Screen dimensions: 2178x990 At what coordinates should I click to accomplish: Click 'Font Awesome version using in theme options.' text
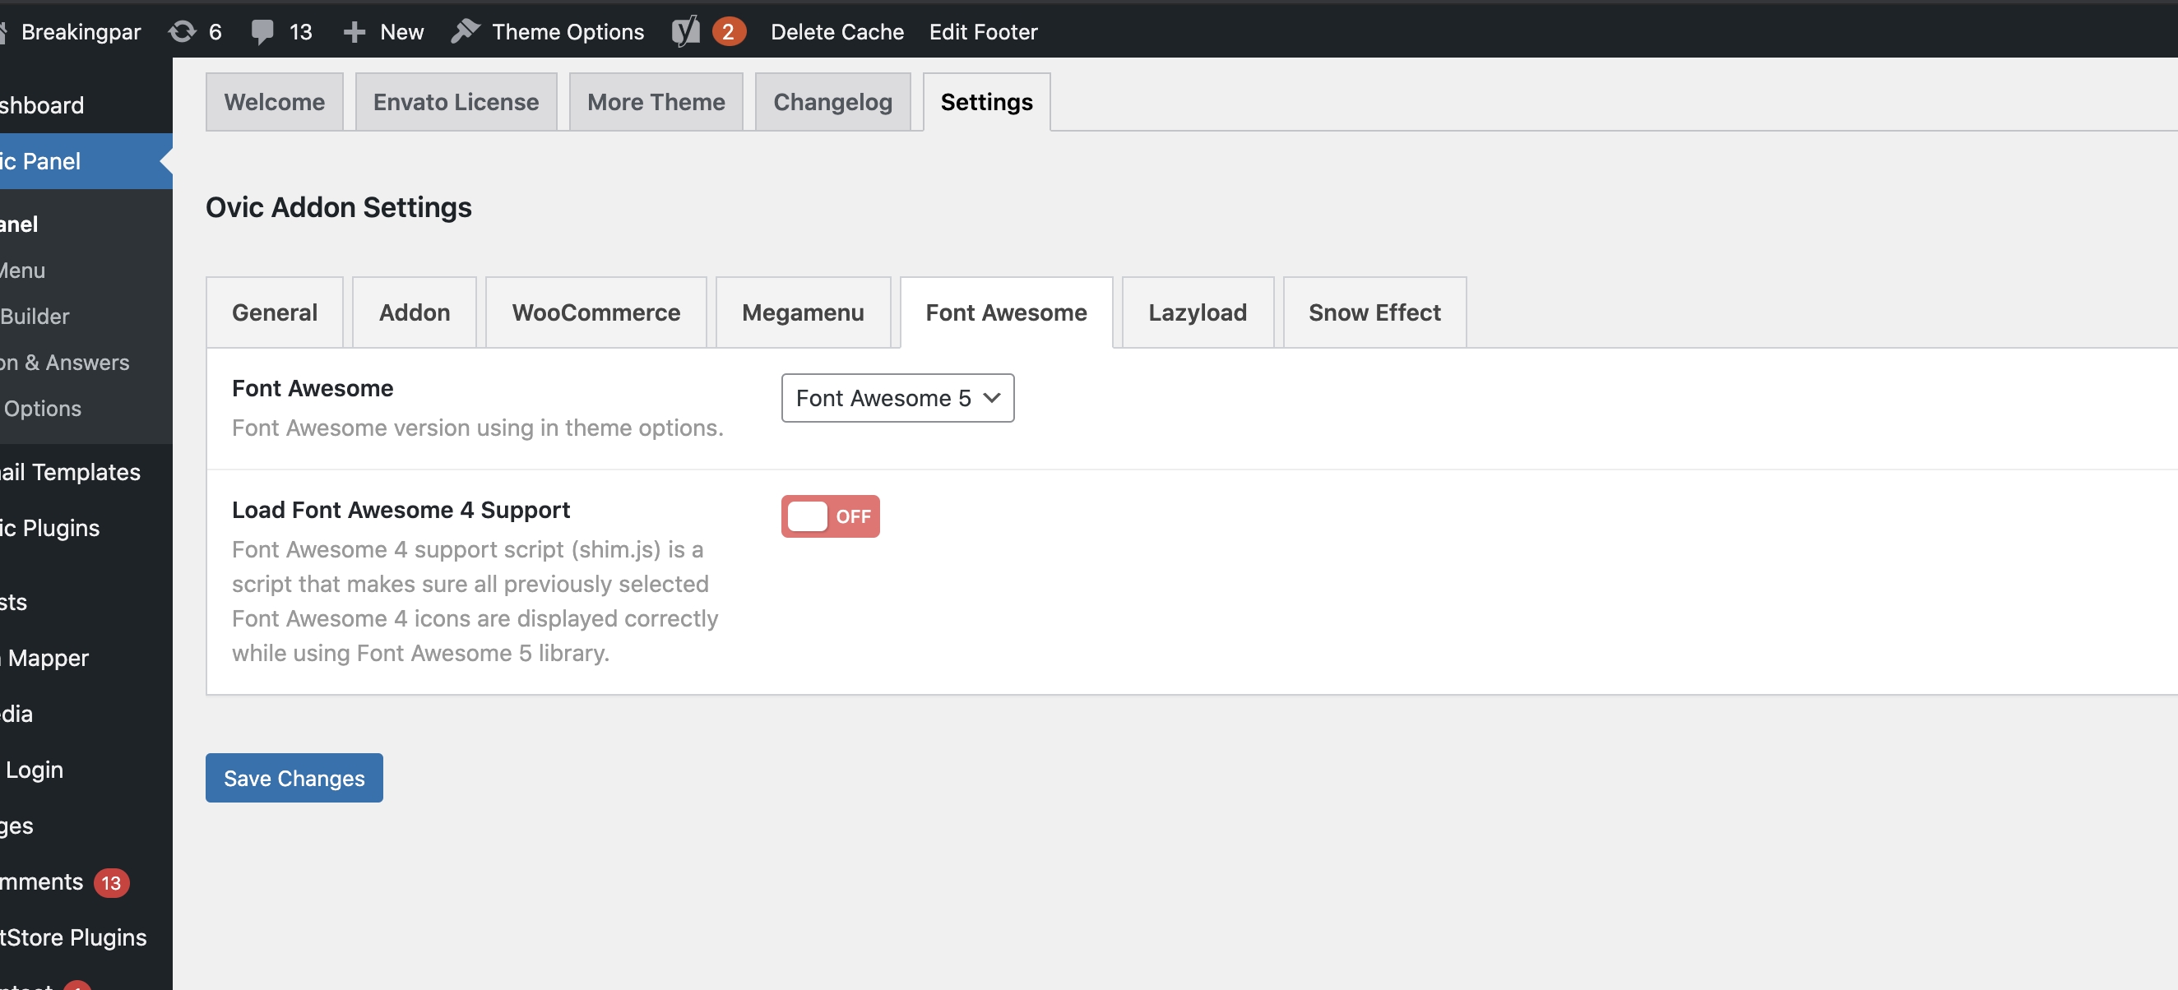478,428
